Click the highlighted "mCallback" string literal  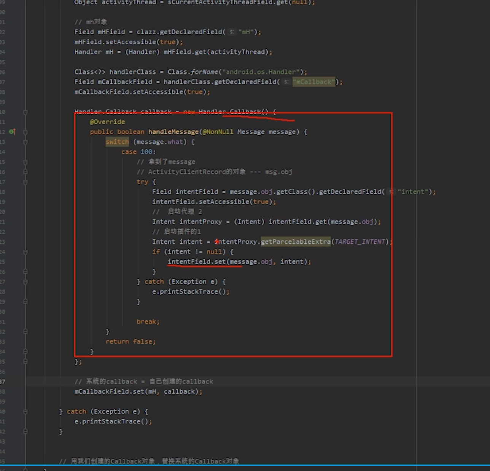314,82
